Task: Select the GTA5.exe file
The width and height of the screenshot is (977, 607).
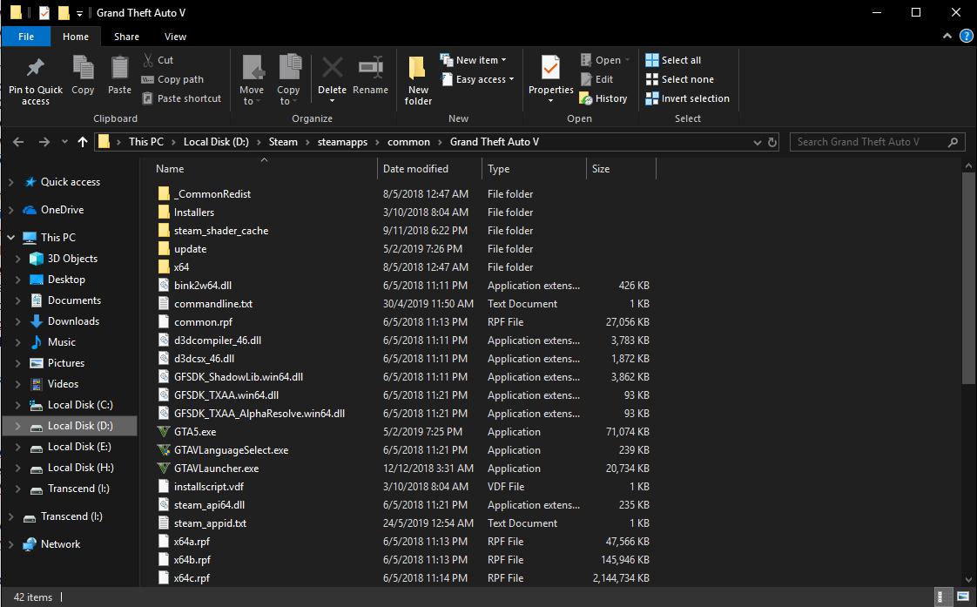Action: (x=195, y=432)
